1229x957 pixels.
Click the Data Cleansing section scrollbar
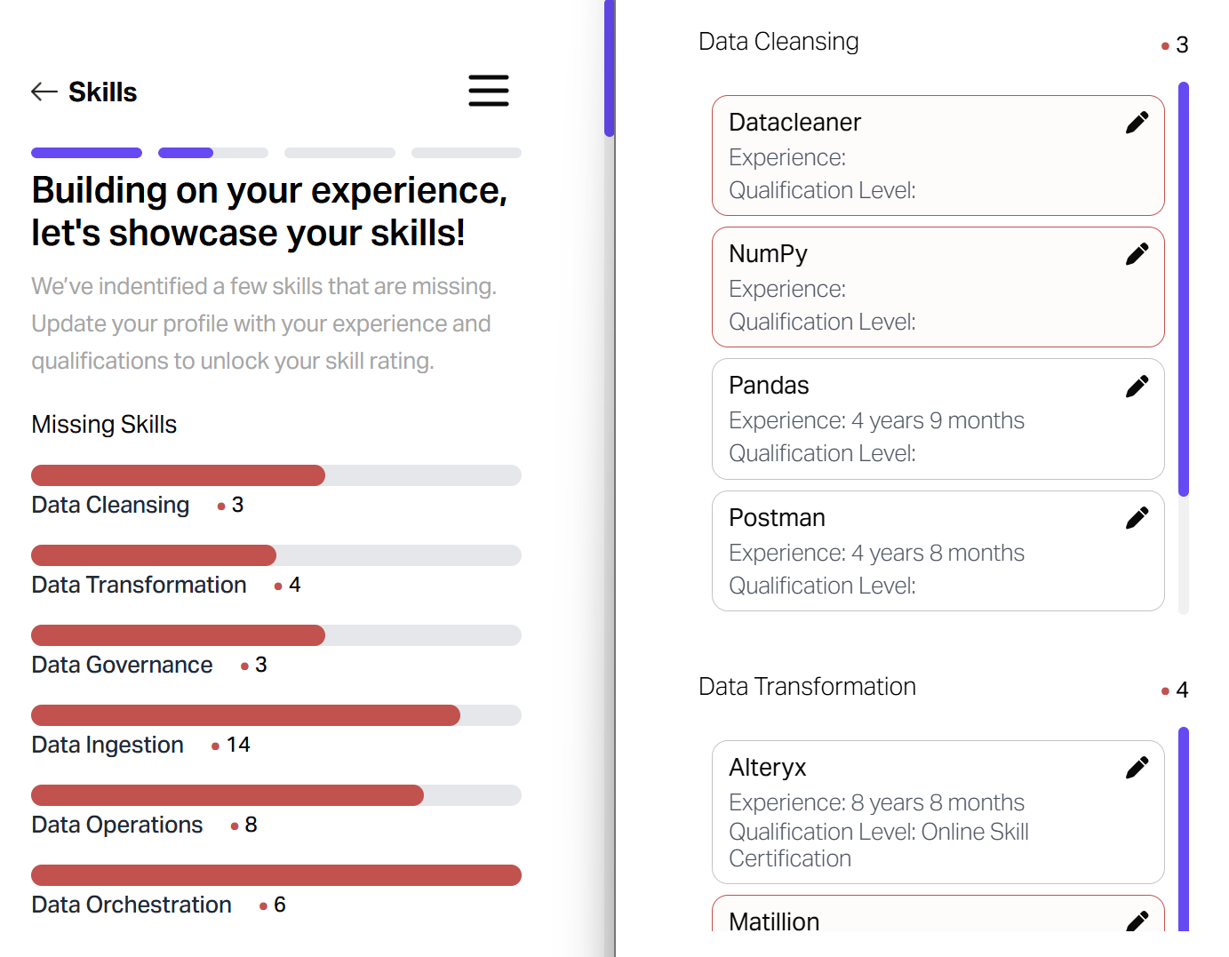(1184, 289)
